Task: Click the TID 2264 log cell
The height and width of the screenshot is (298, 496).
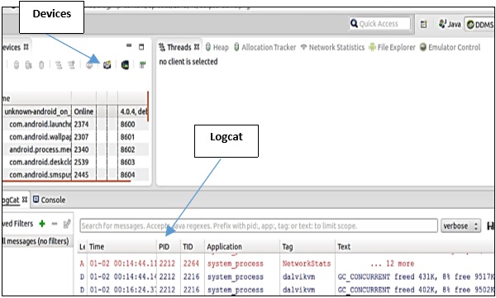Action: (x=191, y=263)
